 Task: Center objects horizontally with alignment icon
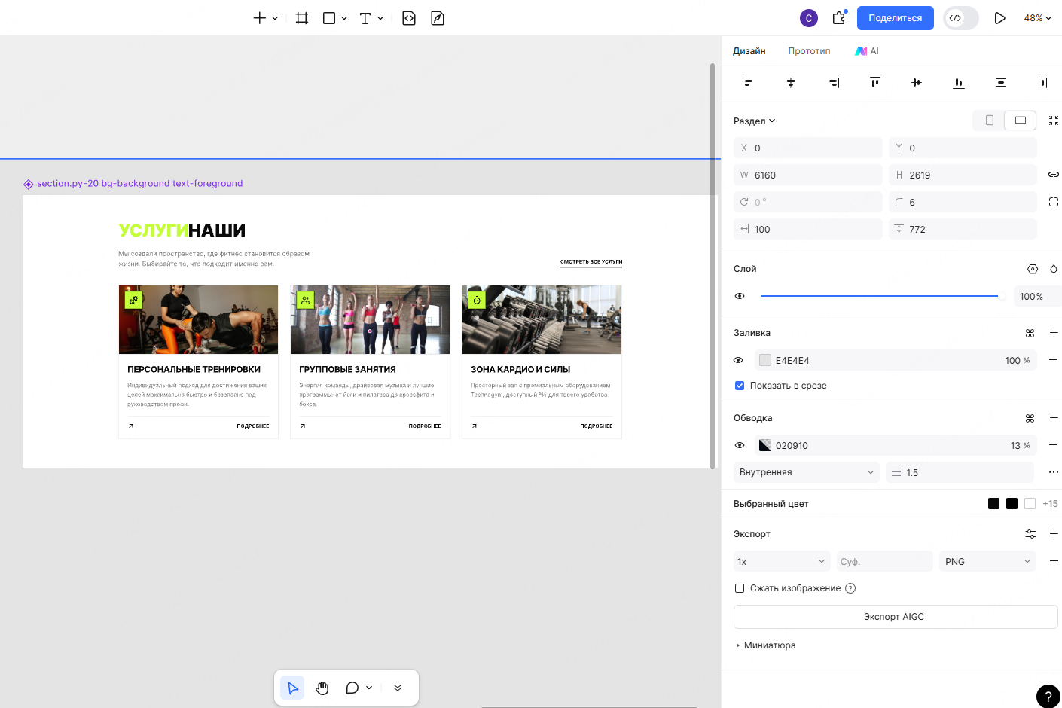790,83
